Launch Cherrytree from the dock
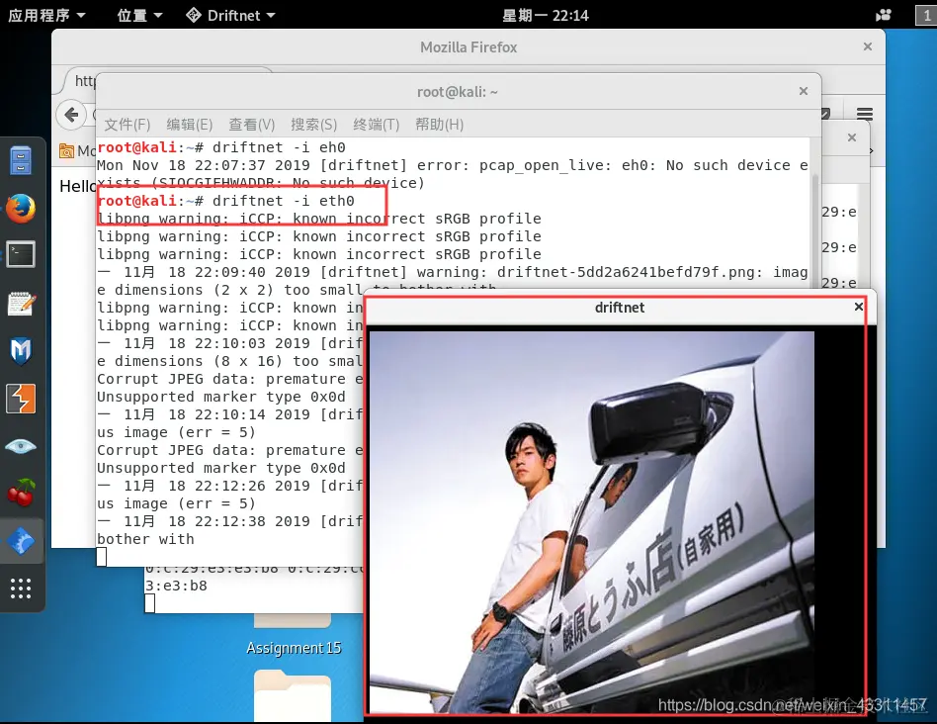The height and width of the screenshot is (724, 937). [21, 493]
